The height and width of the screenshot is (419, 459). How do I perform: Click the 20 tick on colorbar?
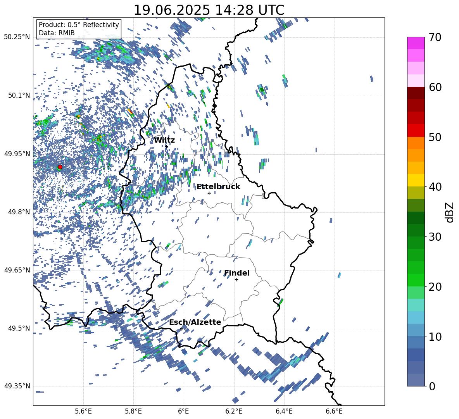pyautogui.click(x=435, y=286)
